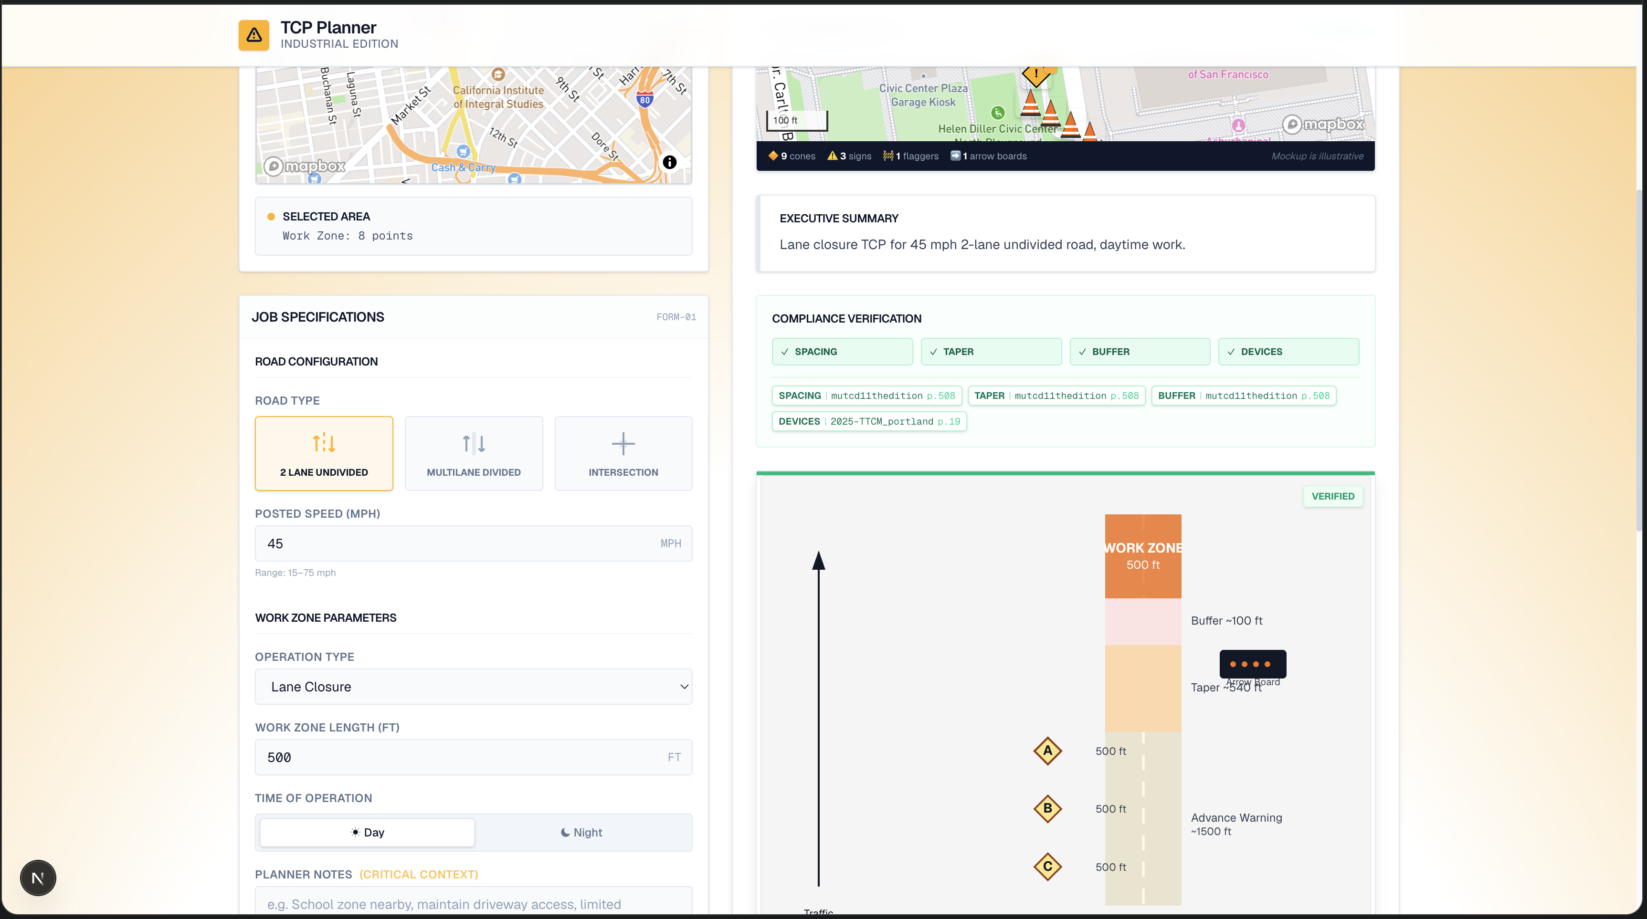Click the sun icon in Day option
The width and height of the screenshot is (1647, 919).
[x=356, y=832]
